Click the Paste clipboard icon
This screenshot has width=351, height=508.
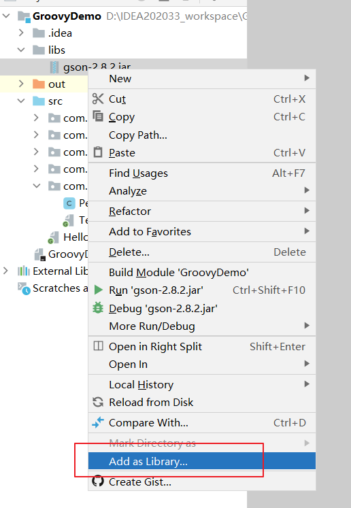pyautogui.click(x=98, y=152)
